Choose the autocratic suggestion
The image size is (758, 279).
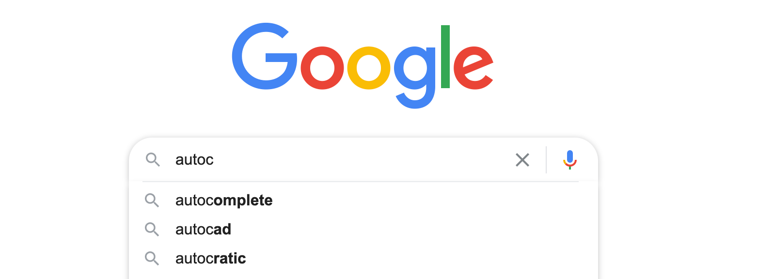210,258
